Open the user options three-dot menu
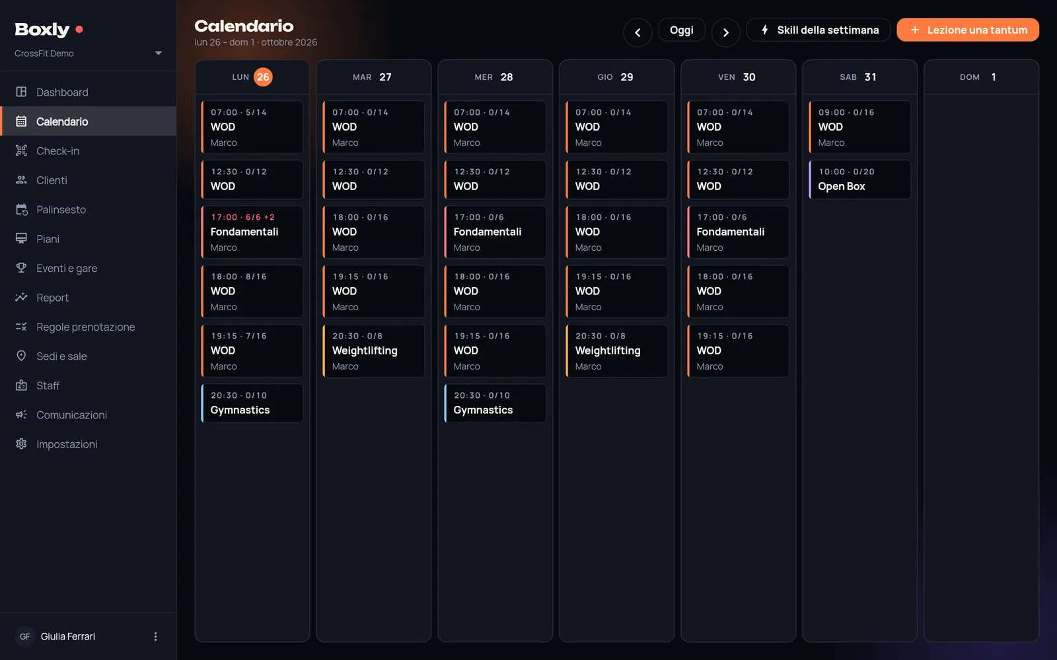 155,636
